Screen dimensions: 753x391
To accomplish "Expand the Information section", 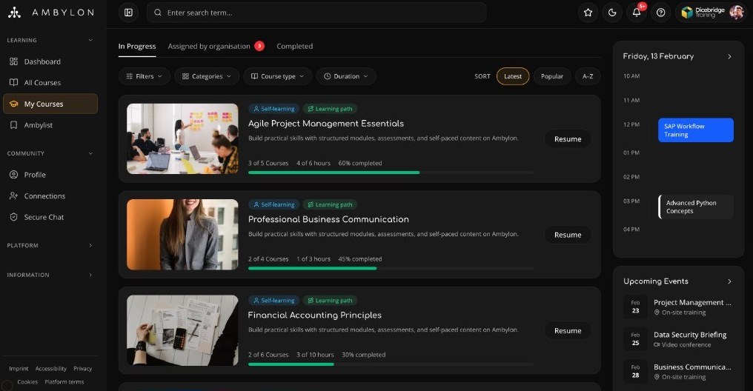I will [90, 275].
